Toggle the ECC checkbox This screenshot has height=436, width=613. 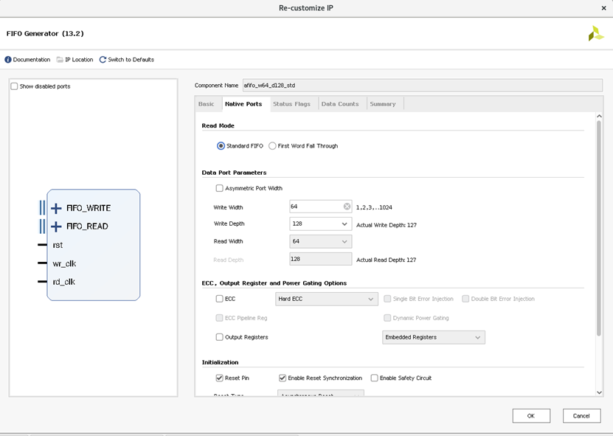pyautogui.click(x=220, y=299)
